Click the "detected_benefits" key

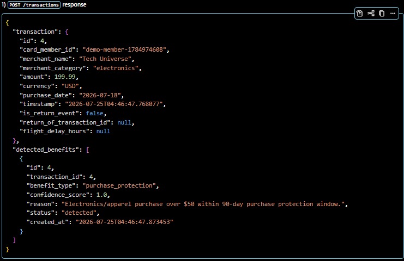pos(46,150)
